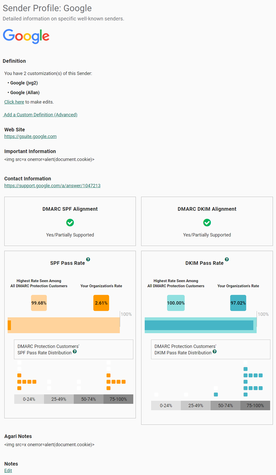Click the "Detailed information on specific well-known senders." subtitle
Screen dimensions: 276x475
(64, 19)
